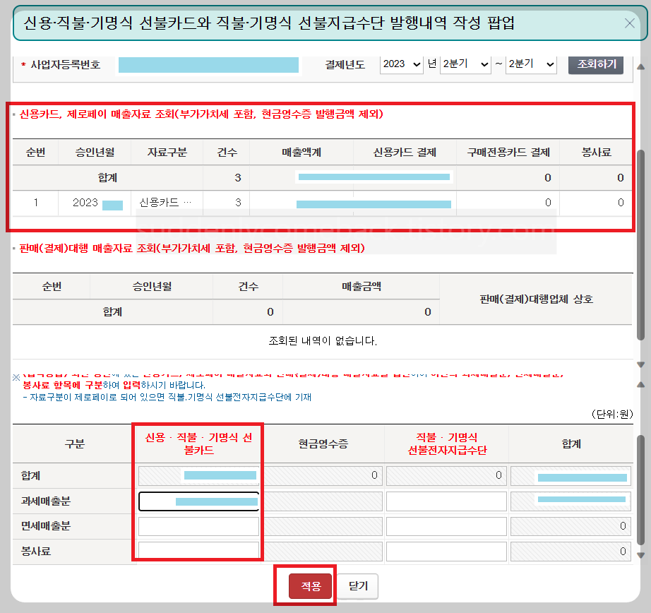Click the 조회하기 search button
The width and height of the screenshot is (651, 613).
595,64
